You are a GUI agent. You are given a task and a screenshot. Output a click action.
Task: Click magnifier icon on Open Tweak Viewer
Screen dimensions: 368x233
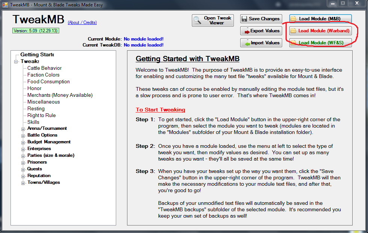(x=197, y=20)
